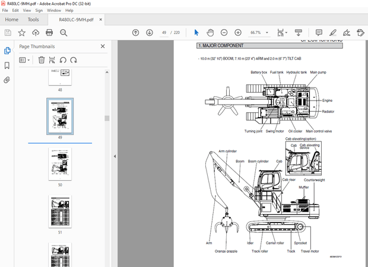Click the 'Muffler' label

point(304,187)
